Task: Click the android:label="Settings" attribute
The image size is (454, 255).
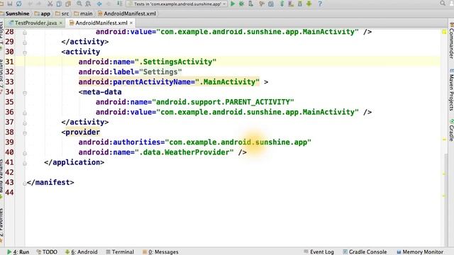Action: (130, 72)
